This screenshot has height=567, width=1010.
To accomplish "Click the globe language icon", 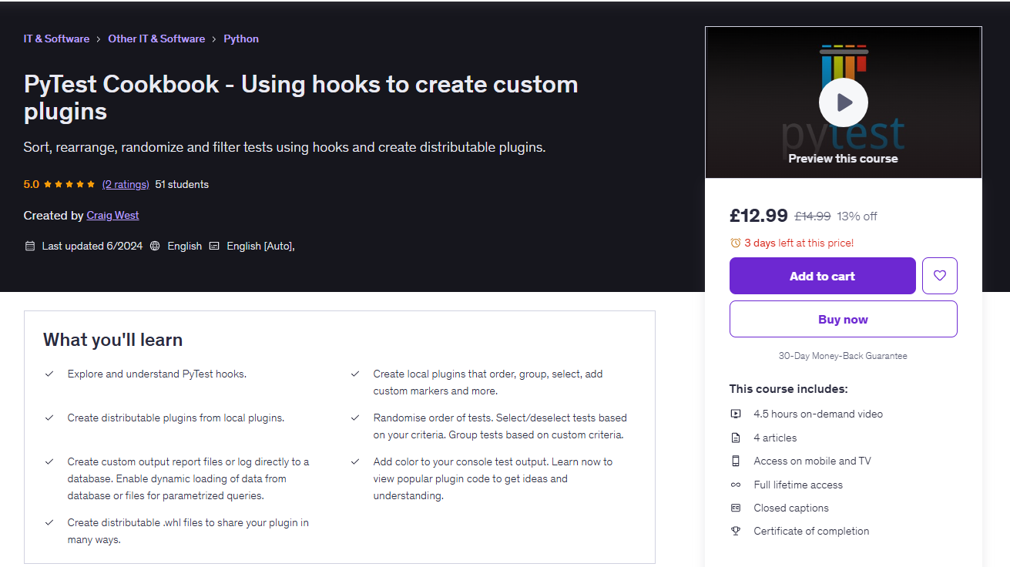I will 155,247.
